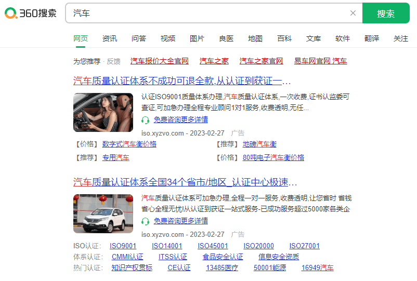Click the 360搜索 logo
This screenshot has width=417, height=281.
coord(31,13)
